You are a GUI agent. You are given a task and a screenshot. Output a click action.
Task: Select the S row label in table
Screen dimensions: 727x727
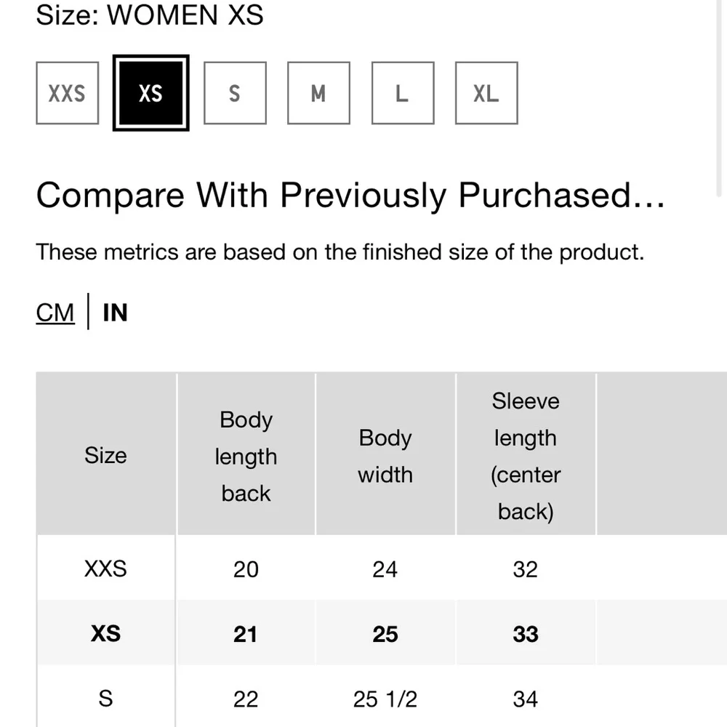pos(105,699)
